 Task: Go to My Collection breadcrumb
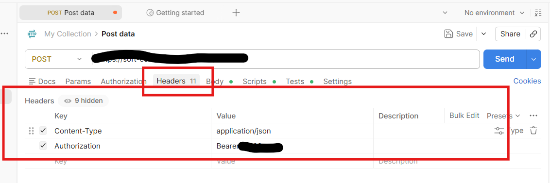(68, 33)
